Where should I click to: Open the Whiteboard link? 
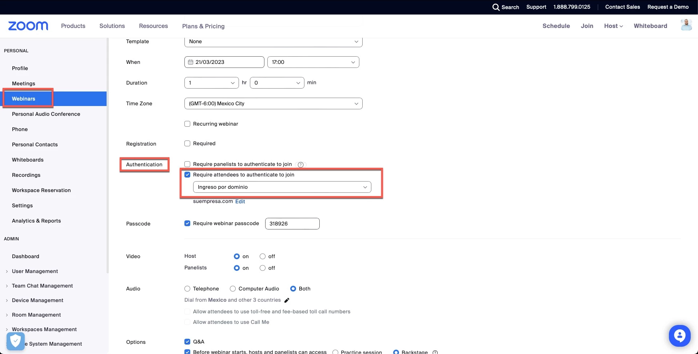coord(650,26)
